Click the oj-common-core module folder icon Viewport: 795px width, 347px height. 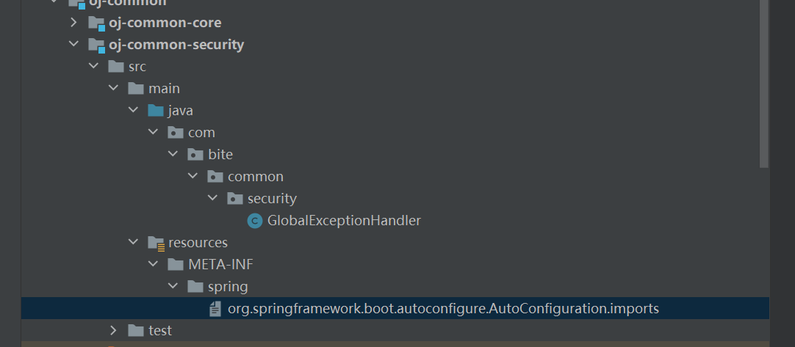coord(96,23)
